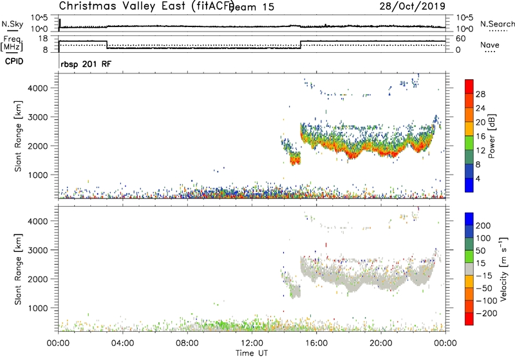This screenshot has height=357, width=515.
Task: Click the 'Nave' legend label
Action: 490,44
